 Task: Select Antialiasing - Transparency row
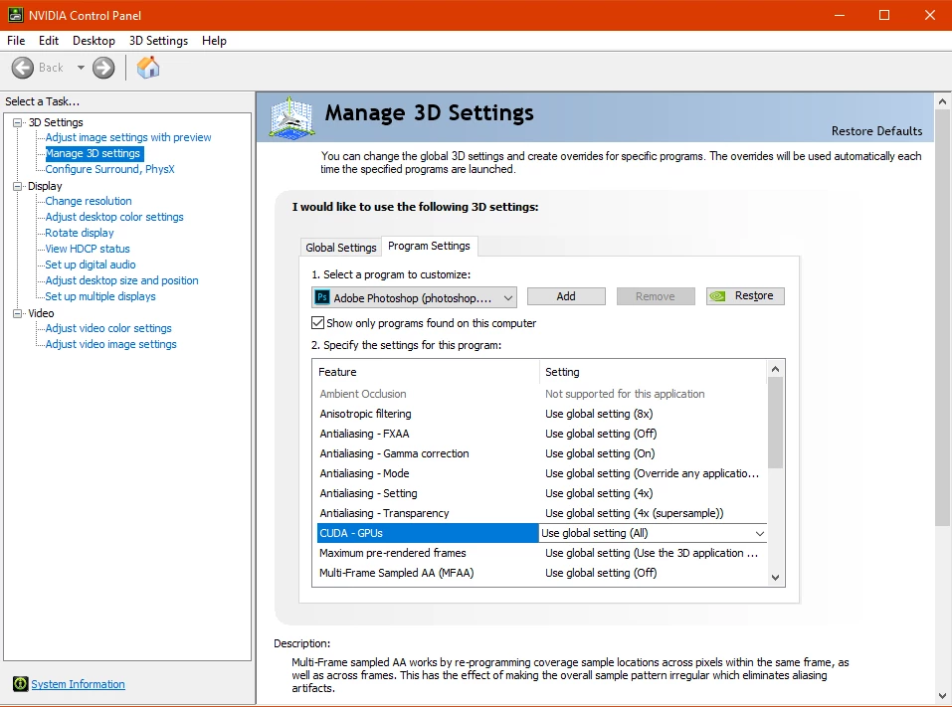click(542, 513)
